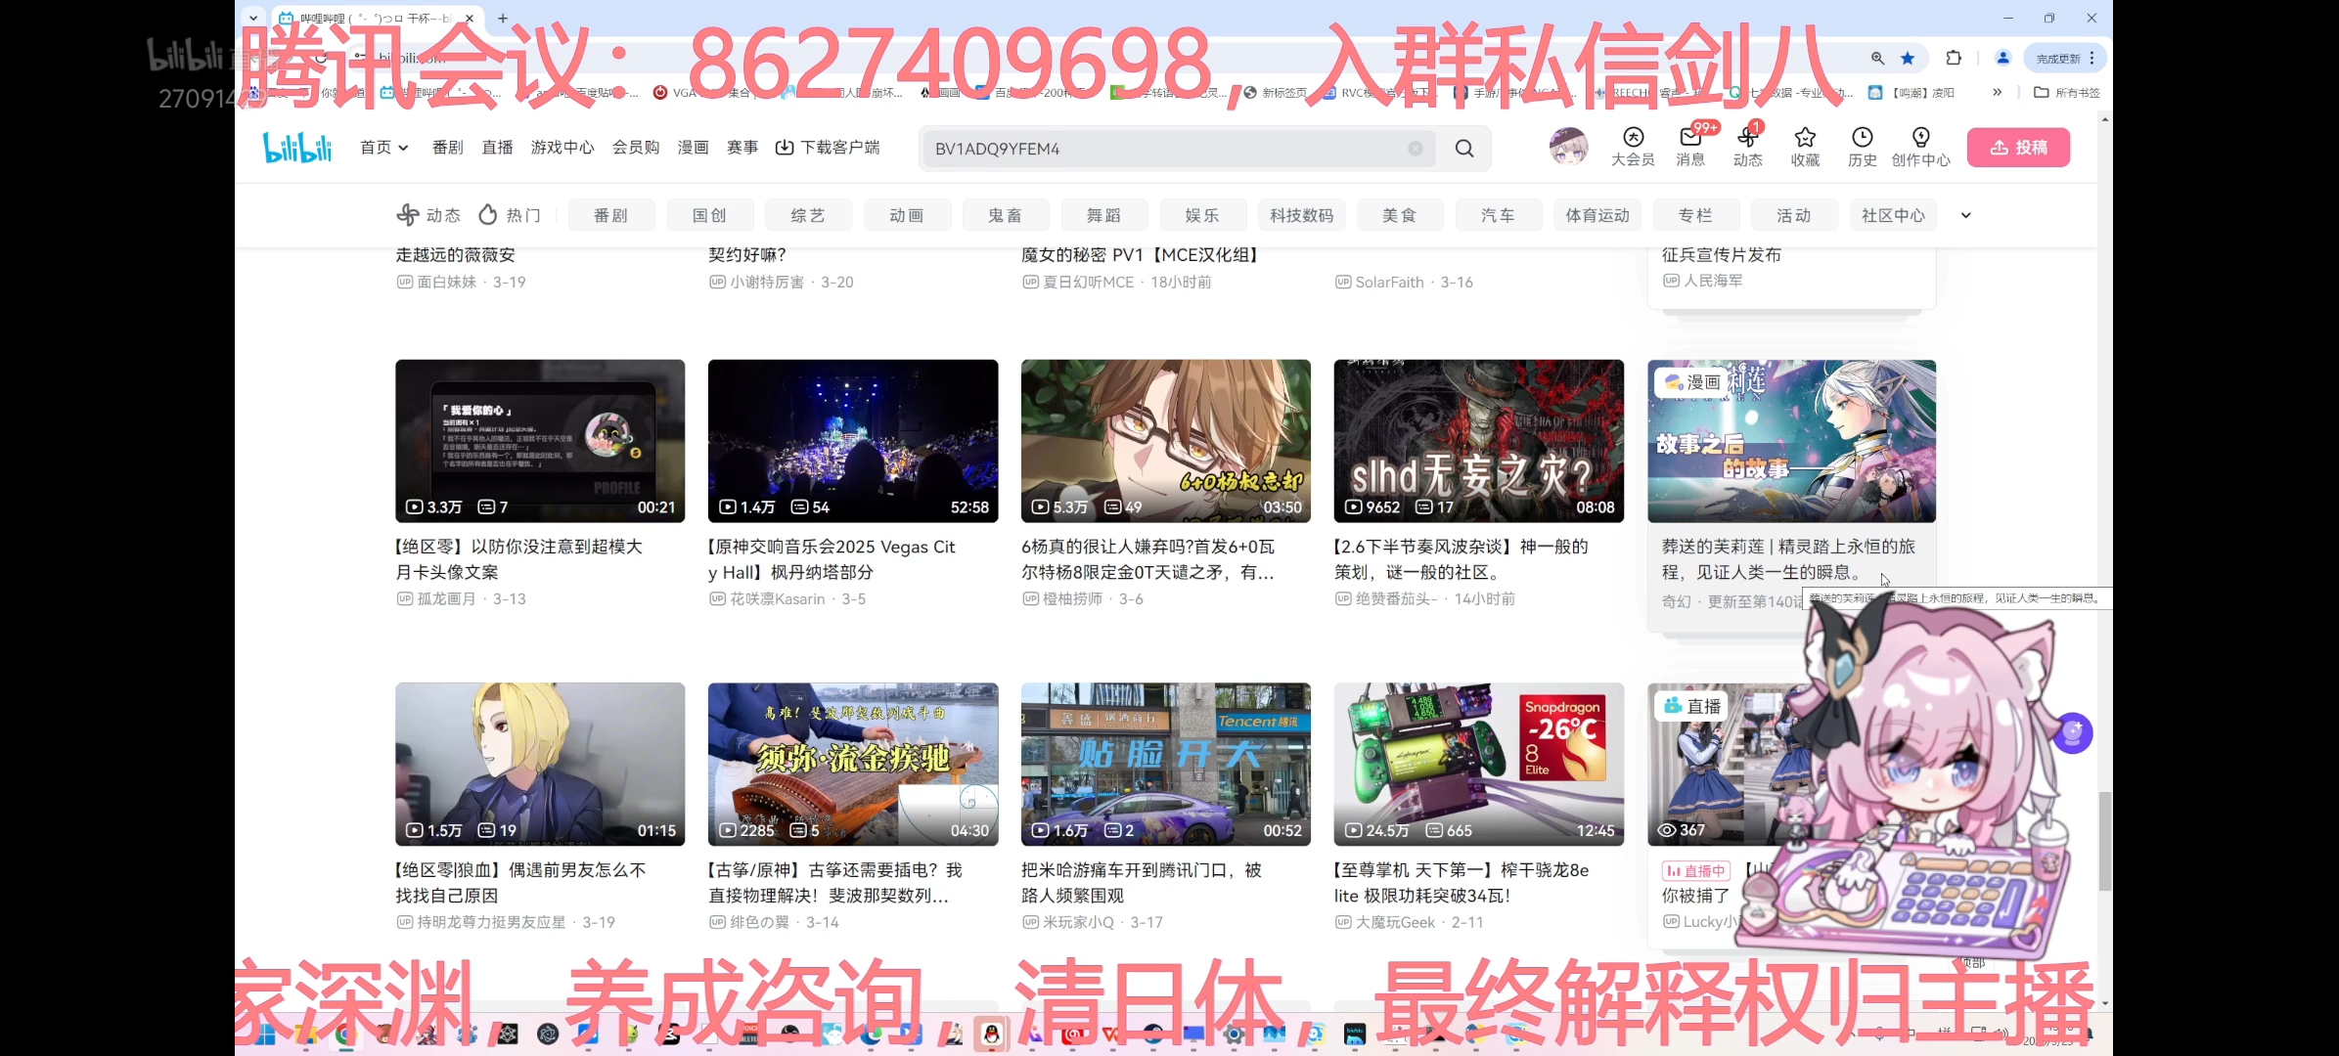The height and width of the screenshot is (1056, 2339).
Task: Select the 娱乐 category button
Action: coord(1202,215)
